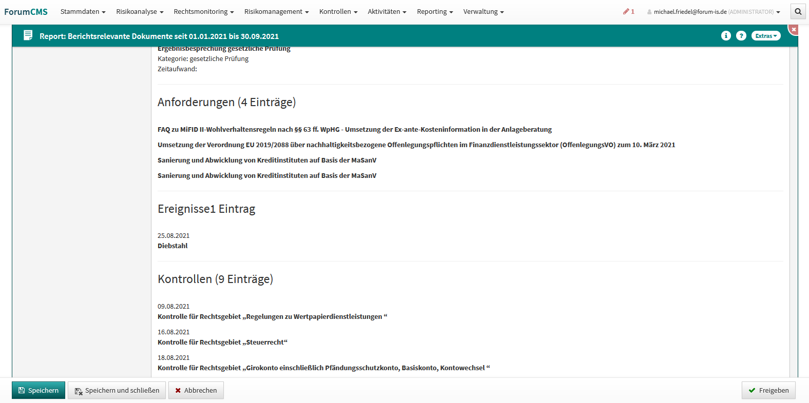Expand the Rechtsmonitoring menu
Viewport: 809px width, 403px height.
click(203, 11)
